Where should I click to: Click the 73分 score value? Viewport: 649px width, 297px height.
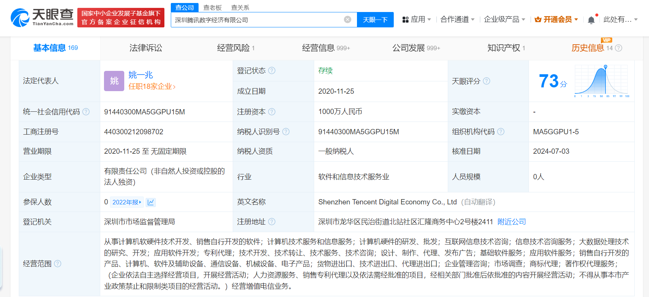[553, 81]
